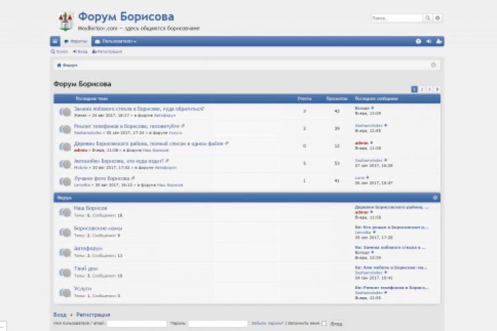
Task: Click the collapse icon on Форум category bar
Action: [435, 198]
